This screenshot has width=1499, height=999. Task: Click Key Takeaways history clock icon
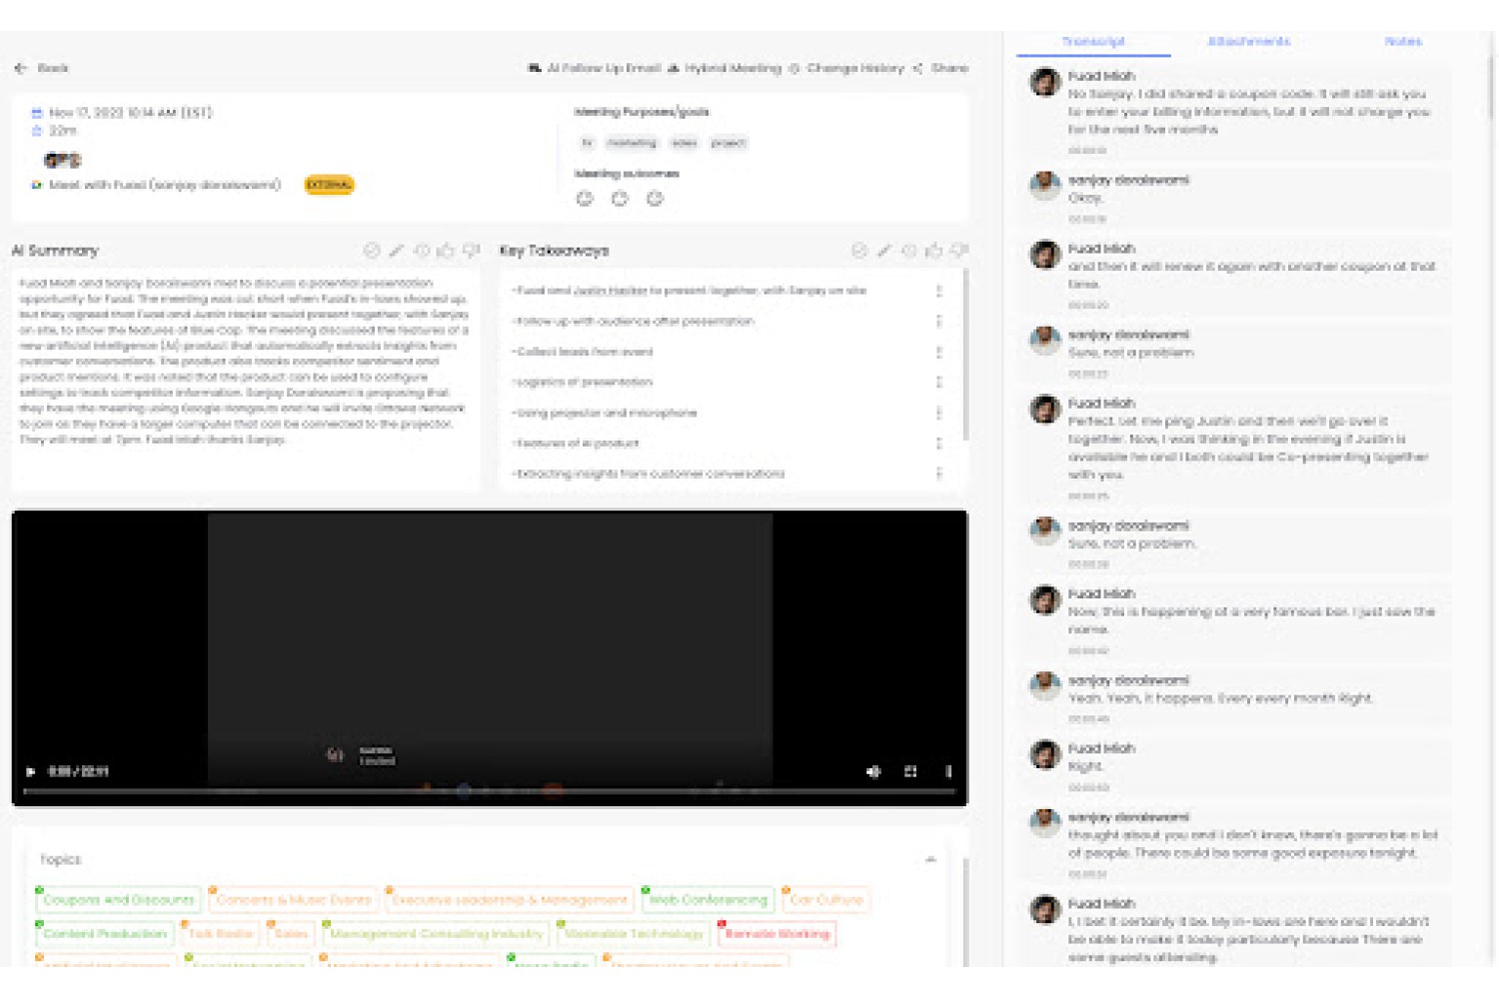pos(909,250)
